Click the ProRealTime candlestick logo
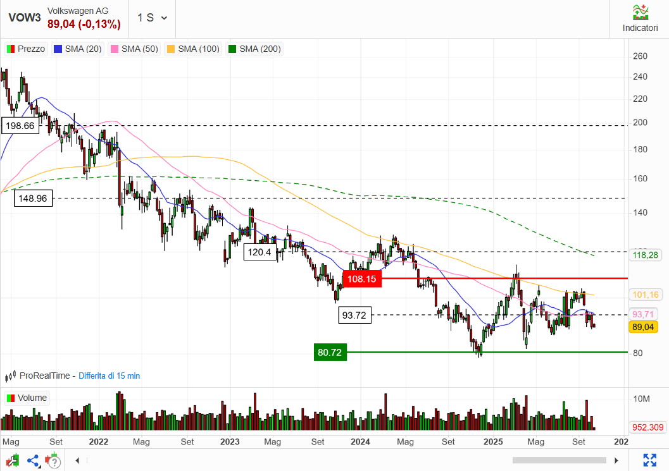Viewport: 669px width, 471px height. (11, 376)
